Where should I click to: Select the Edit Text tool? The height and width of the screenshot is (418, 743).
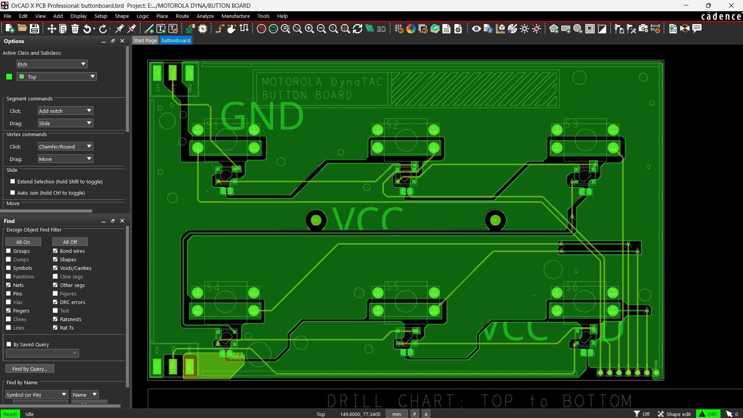(173, 29)
